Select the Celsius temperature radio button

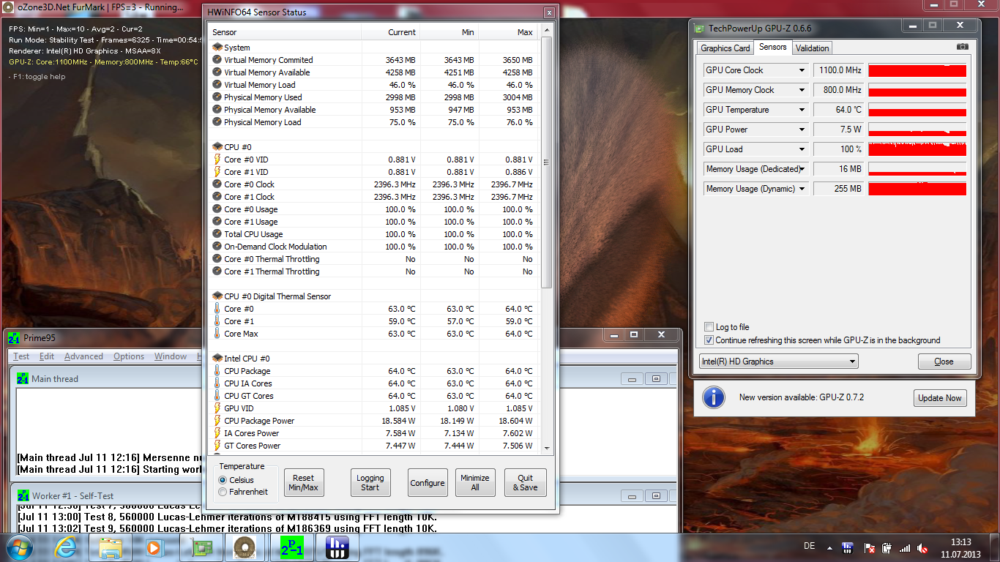tap(223, 480)
